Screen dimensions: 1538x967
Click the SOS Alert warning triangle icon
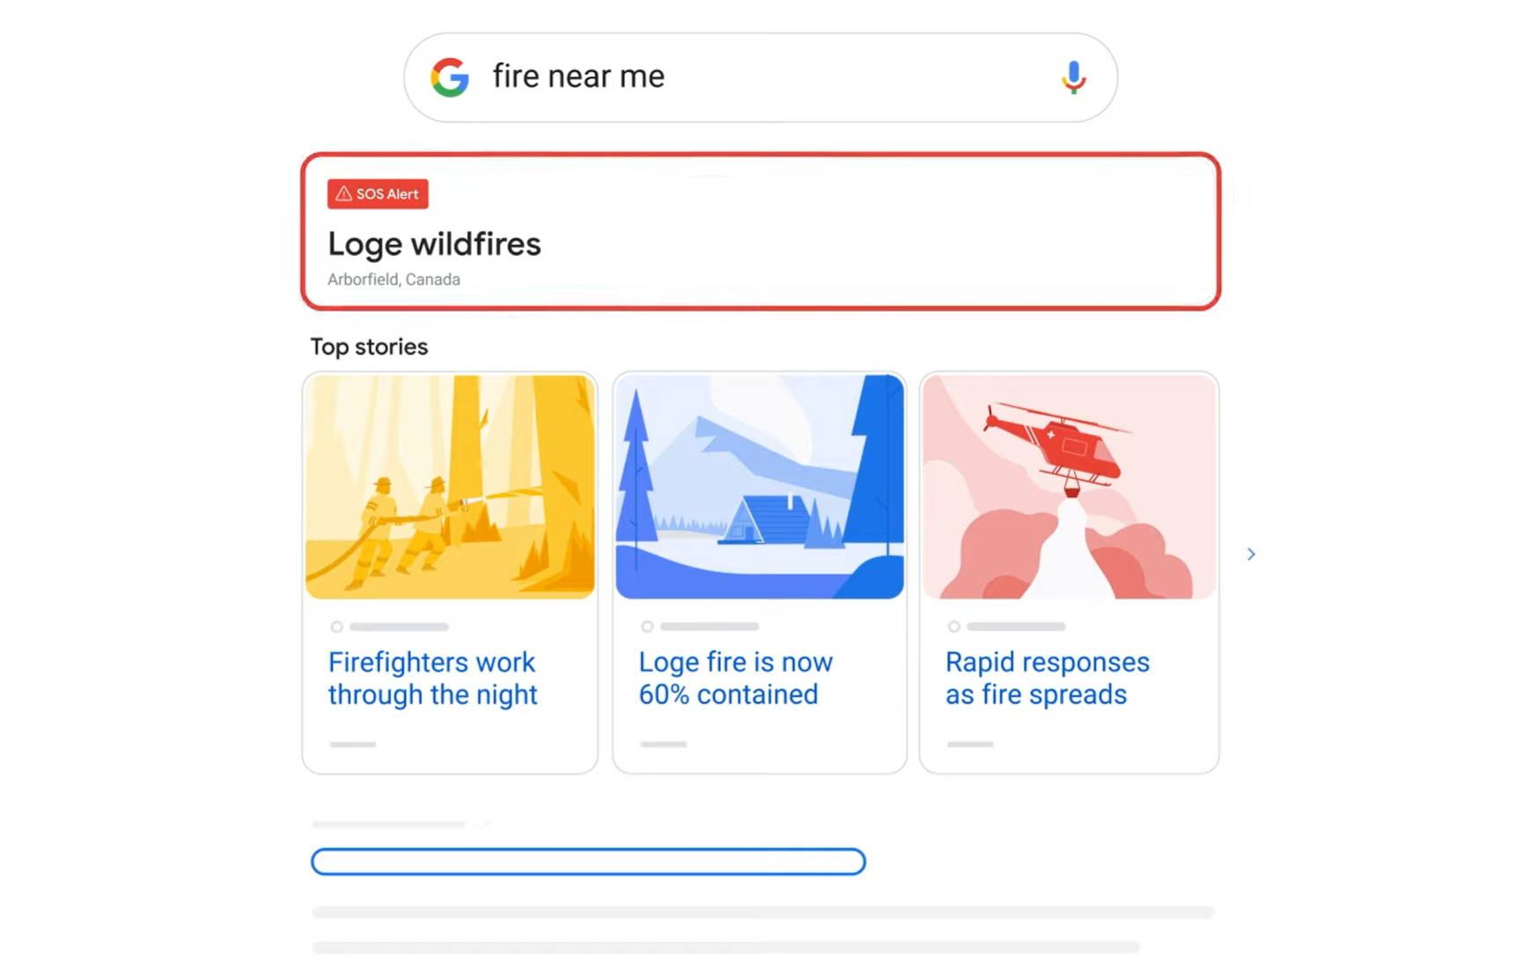343,194
